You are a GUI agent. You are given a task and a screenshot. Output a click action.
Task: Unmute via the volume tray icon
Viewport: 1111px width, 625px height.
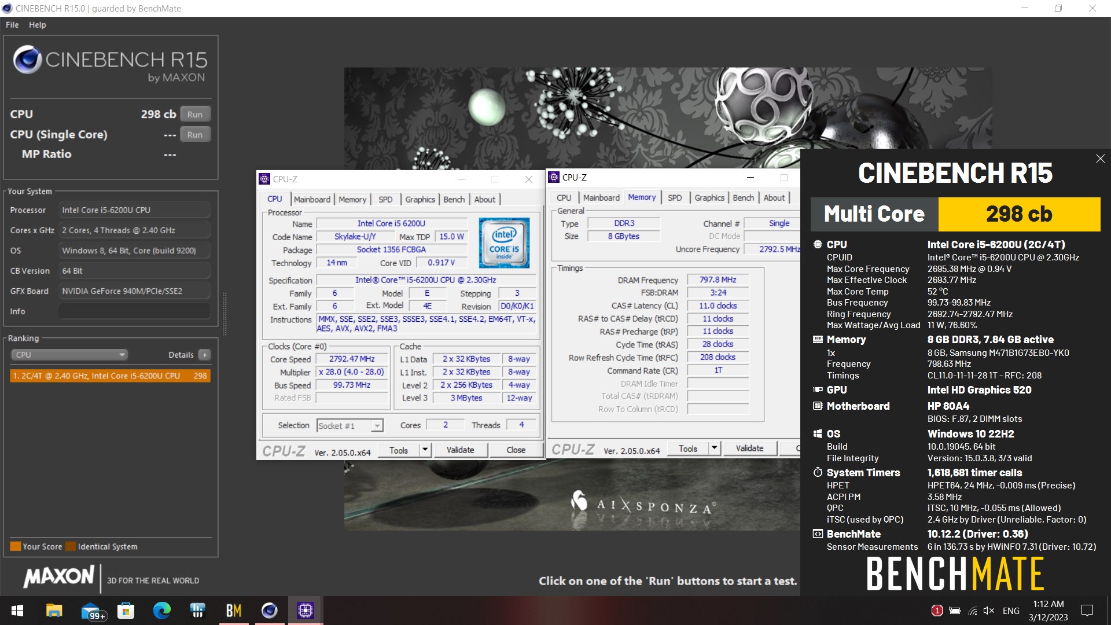coord(989,611)
